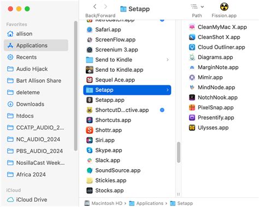Click the Shottr.app icon
259x207 pixels.
[90, 130]
